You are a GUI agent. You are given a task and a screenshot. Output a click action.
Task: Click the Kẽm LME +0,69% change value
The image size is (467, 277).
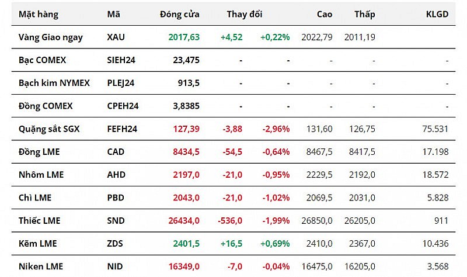pyautogui.click(x=275, y=243)
